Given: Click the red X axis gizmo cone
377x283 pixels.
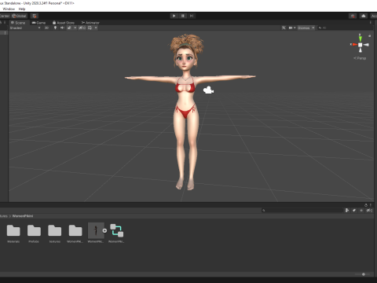Looking at the screenshot, I should (354, 45).
